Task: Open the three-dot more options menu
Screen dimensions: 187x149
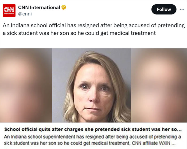Action: (x=181, y=9)
